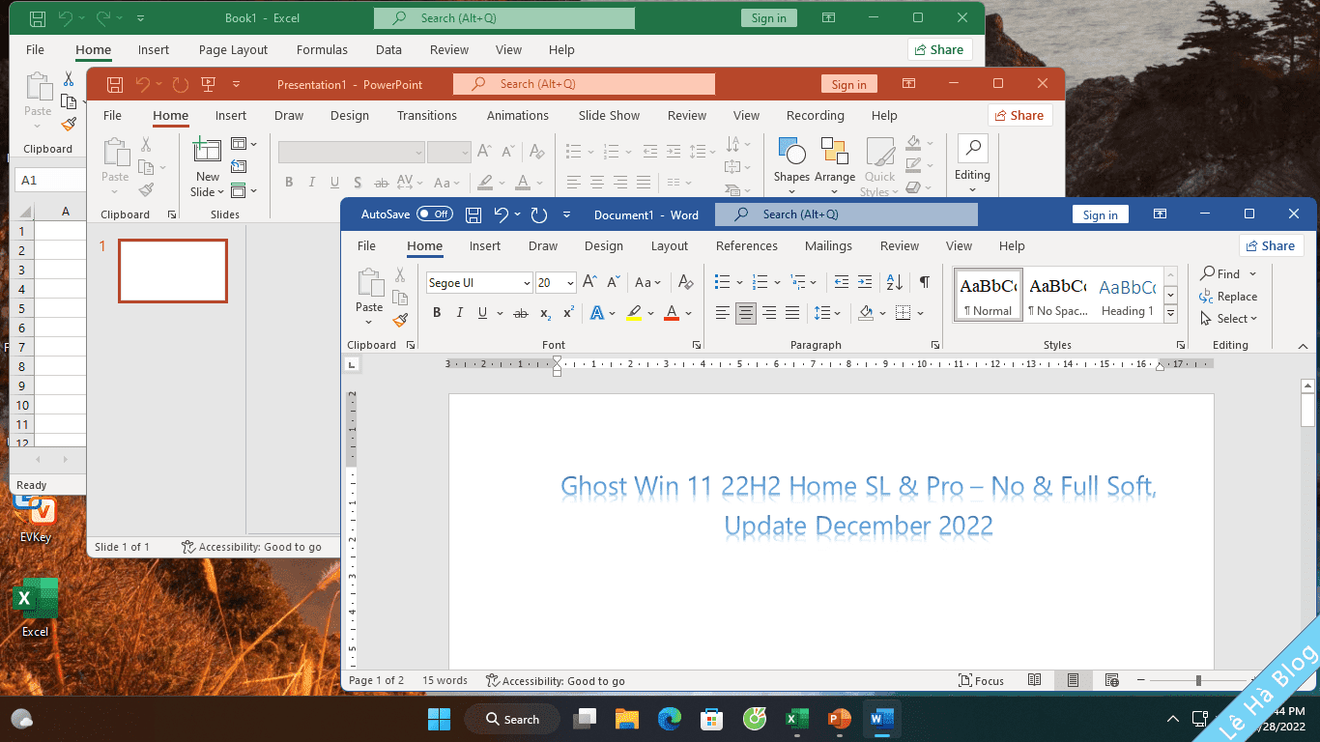Apply yellow text highlight color in Word
The width and height of the screenshot is (1320, 742).
pos(633,313)
